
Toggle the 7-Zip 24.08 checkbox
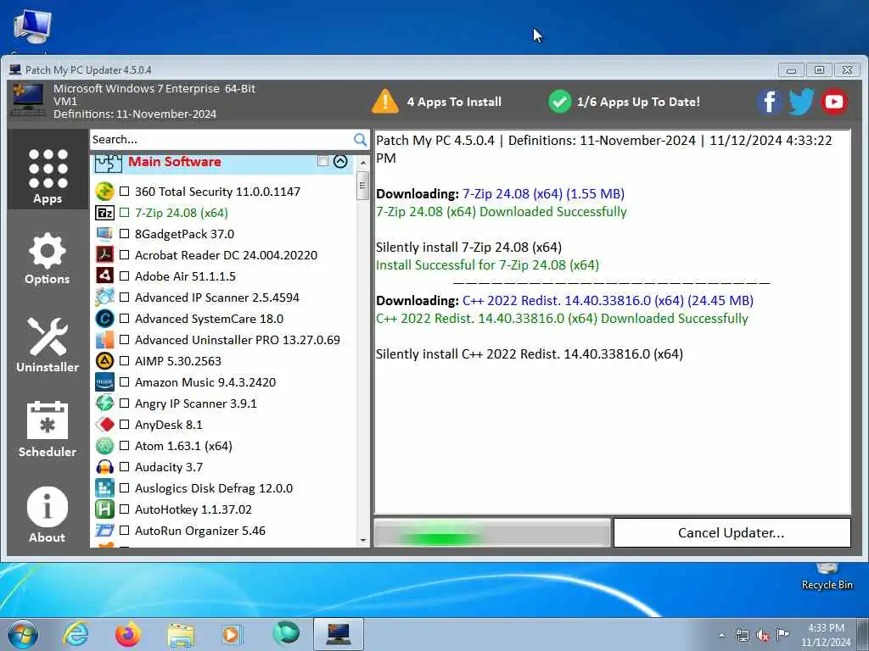click(x=124, y=213)
